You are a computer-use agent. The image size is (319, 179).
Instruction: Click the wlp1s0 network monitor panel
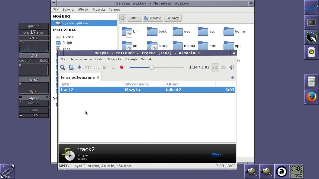34,98
